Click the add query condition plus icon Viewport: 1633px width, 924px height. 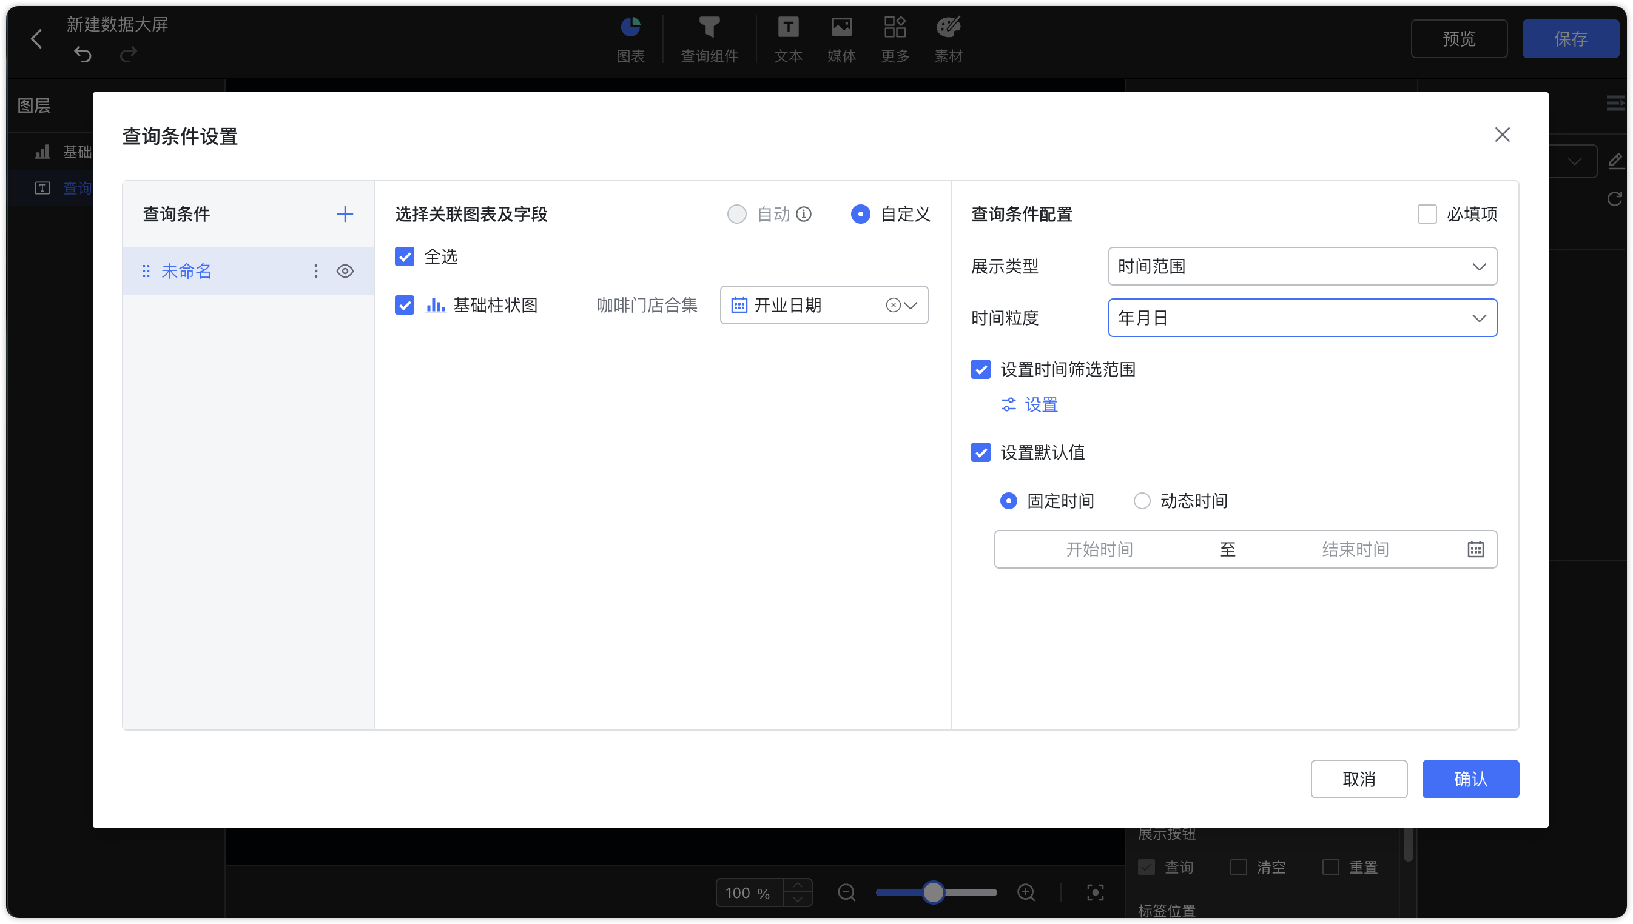coord(345,214)
